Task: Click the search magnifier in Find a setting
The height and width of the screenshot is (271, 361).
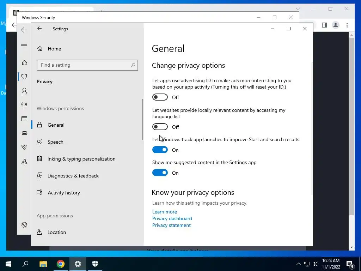Action: (133, 65)
